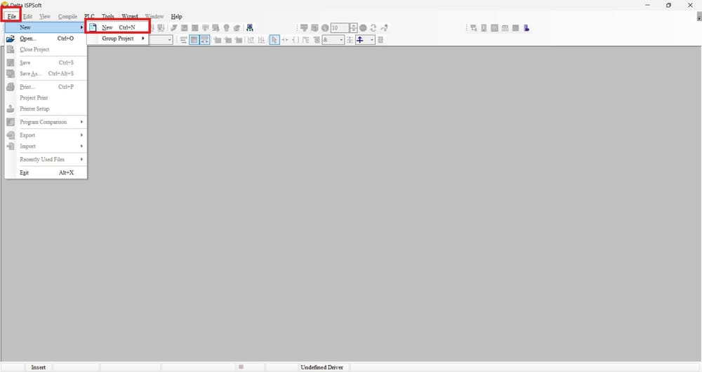This screenshot has height=372, width=702.
Task: Click the Export menu item icon
Action: (x=11, y=135)
